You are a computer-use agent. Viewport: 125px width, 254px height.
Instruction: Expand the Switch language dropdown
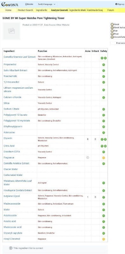47,4
